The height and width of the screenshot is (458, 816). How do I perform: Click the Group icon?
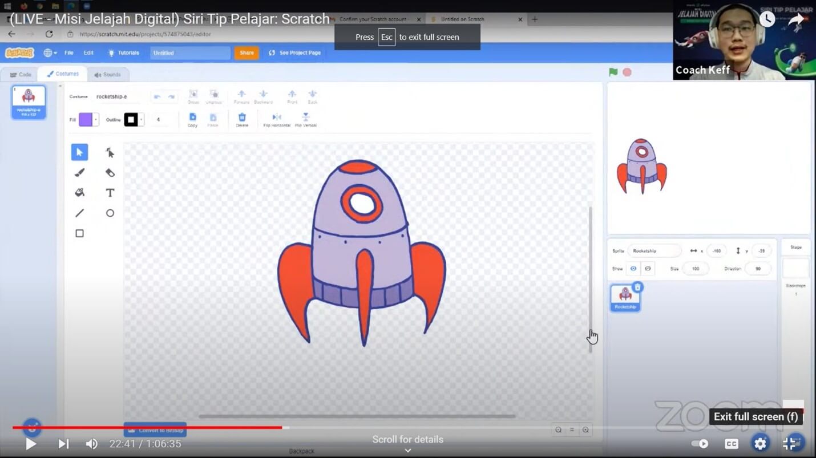[193, 96]
